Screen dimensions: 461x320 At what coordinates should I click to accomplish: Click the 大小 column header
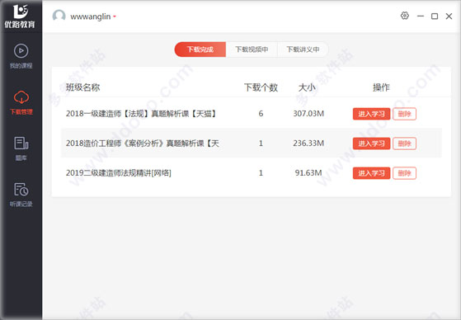pyautogui.click(x=307, y=87)
